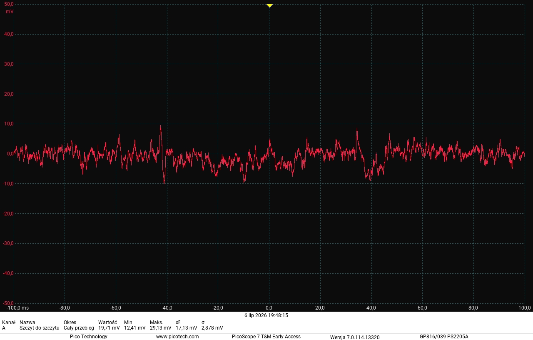Viewport: 533px width, 340px height.
Task: Select the 29,13 mV maximum value
Action: (x=161, y=328)
